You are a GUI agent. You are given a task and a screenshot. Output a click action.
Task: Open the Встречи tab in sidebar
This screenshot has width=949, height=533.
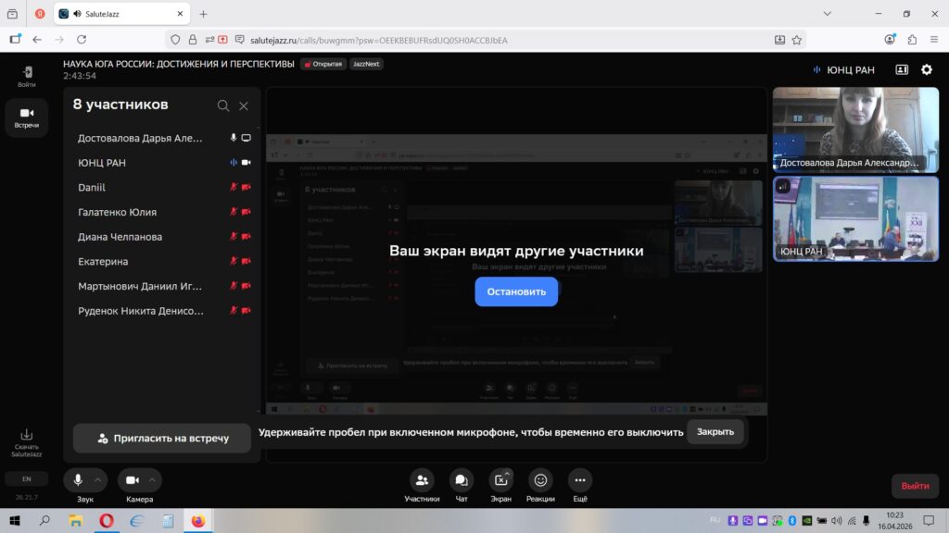pyautogui.click(x=27, y=117)
